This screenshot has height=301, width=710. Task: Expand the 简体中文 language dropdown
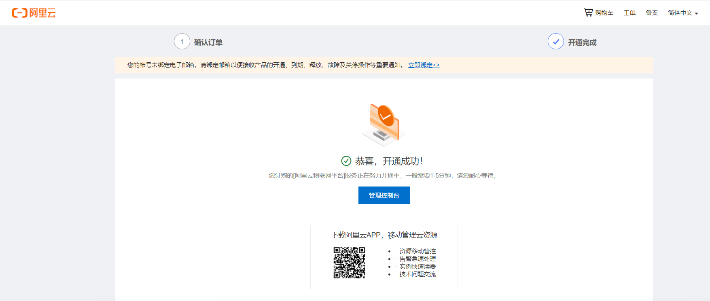pyautogui.click(x=683, y=13)
